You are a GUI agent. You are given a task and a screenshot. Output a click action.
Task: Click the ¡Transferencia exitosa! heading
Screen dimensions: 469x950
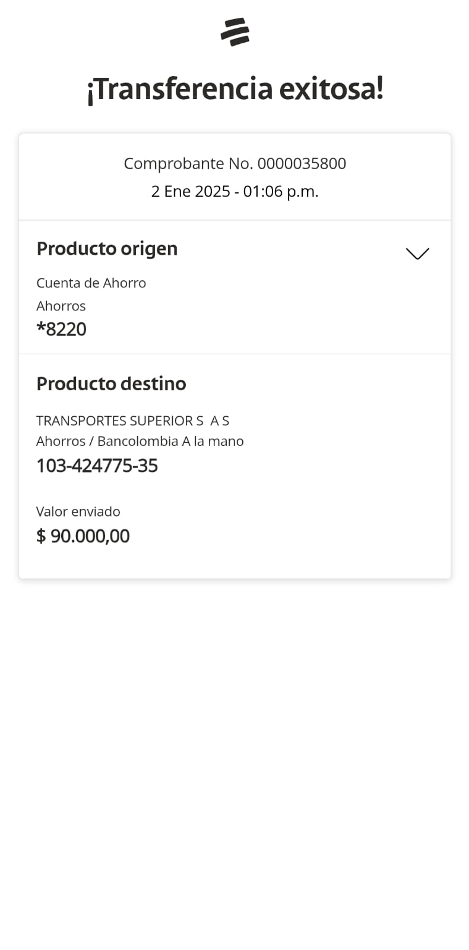[x=235, y=90]
